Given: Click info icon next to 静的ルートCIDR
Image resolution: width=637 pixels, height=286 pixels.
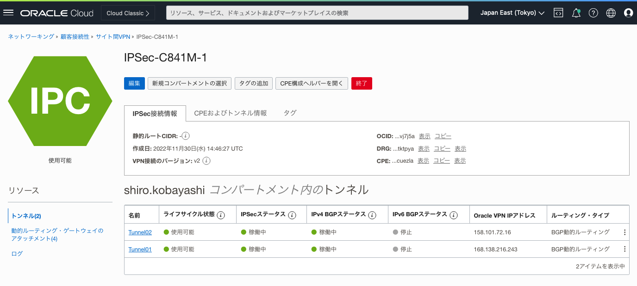Looking at the screenshot, I should point(186,136).
